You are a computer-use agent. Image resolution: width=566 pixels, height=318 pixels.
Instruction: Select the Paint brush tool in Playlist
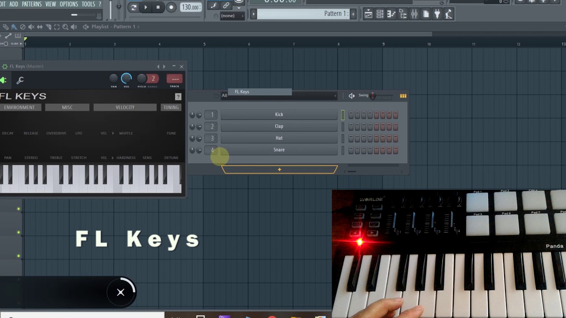pyautogui.click(x=14, y=27)
